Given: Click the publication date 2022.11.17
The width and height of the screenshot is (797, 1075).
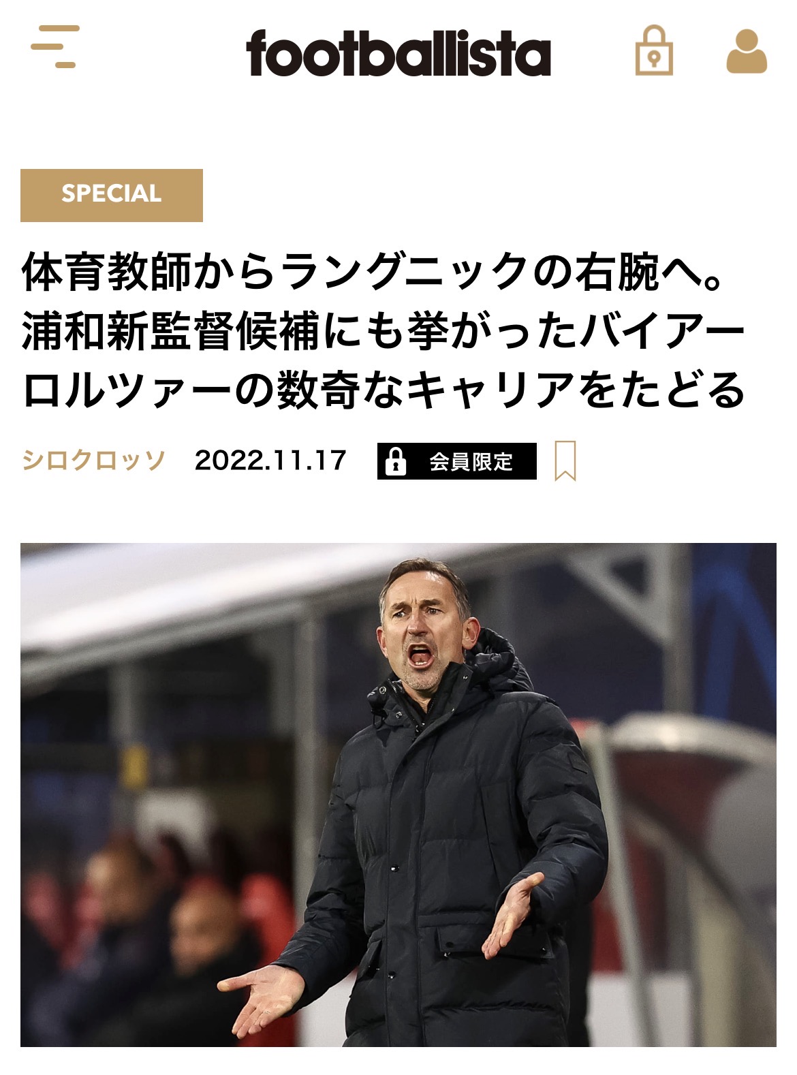Looking at the screenshot, I should pos(270,461).
